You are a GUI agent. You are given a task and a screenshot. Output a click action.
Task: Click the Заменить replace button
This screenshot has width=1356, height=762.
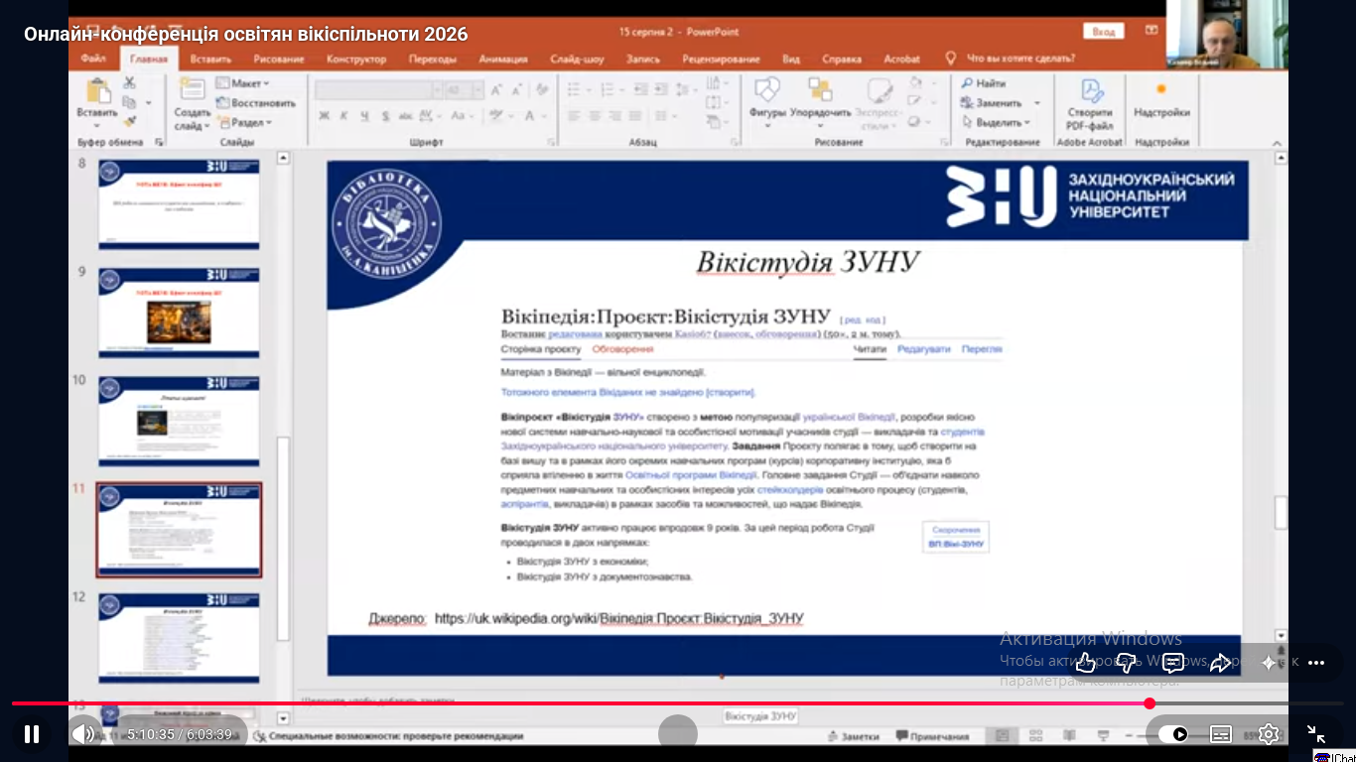pos(991,102)
